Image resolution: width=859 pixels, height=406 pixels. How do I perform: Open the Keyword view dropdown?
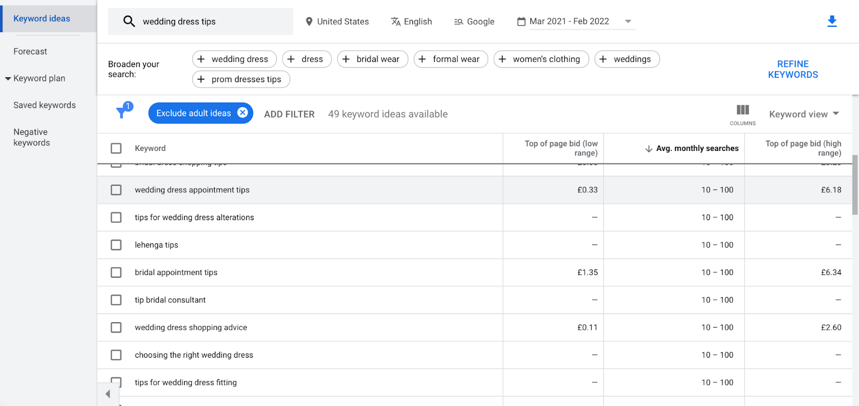804,114
